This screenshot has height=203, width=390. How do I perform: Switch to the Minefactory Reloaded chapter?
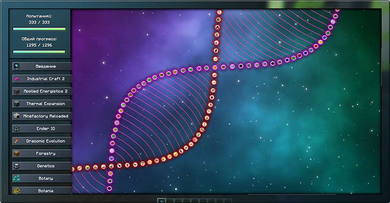[42, 116]
